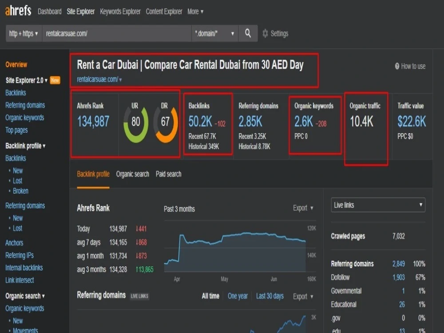Image resolution: width=444 pixels, height=333 pixels.
Task: Open Internal backlinks in sidebar
Action: point(24,268)
